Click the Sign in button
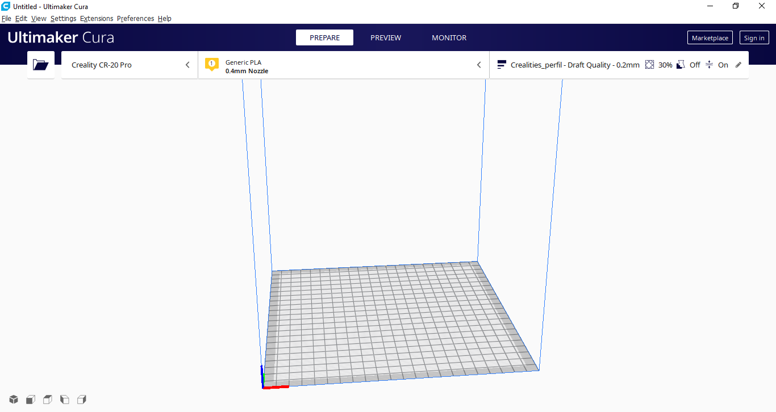 coord(754,38)
